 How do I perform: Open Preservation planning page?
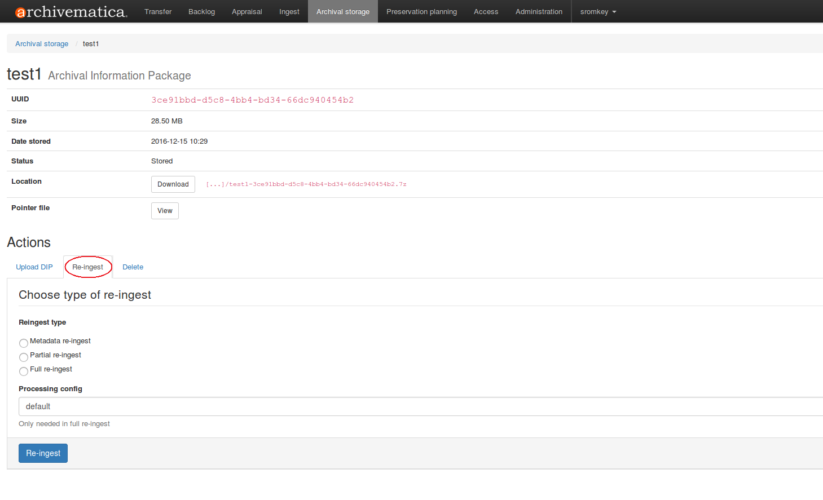click(x=421, y=12)
